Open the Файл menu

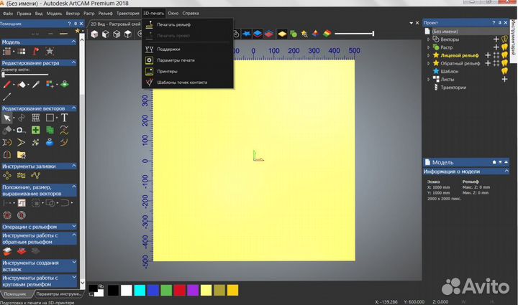(x=8, y=14)
